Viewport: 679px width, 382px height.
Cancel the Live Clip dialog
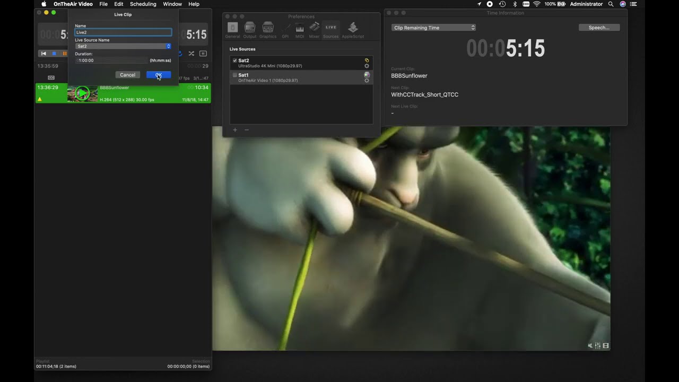[127, 75]
